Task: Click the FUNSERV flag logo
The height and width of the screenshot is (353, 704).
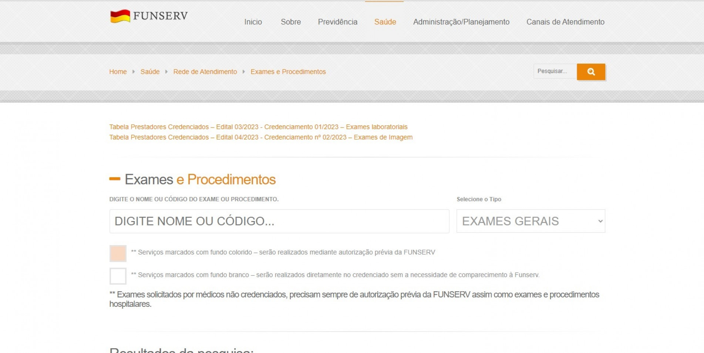Action: click(120, 16)
